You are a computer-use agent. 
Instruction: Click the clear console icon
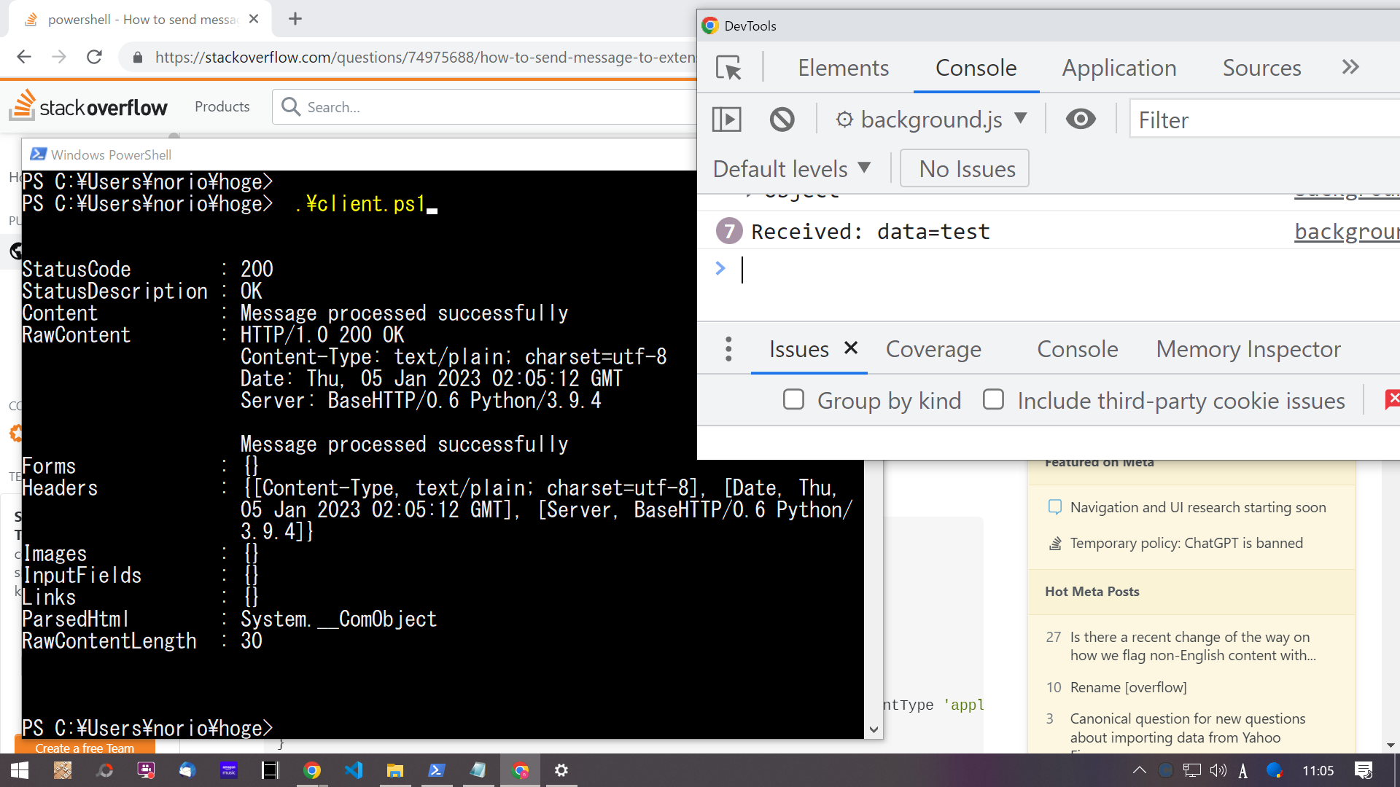pos(781,120)
